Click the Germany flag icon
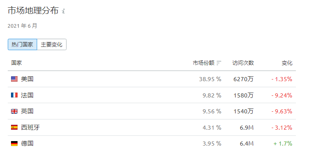311x157 pixels. [x=14, y=143]
